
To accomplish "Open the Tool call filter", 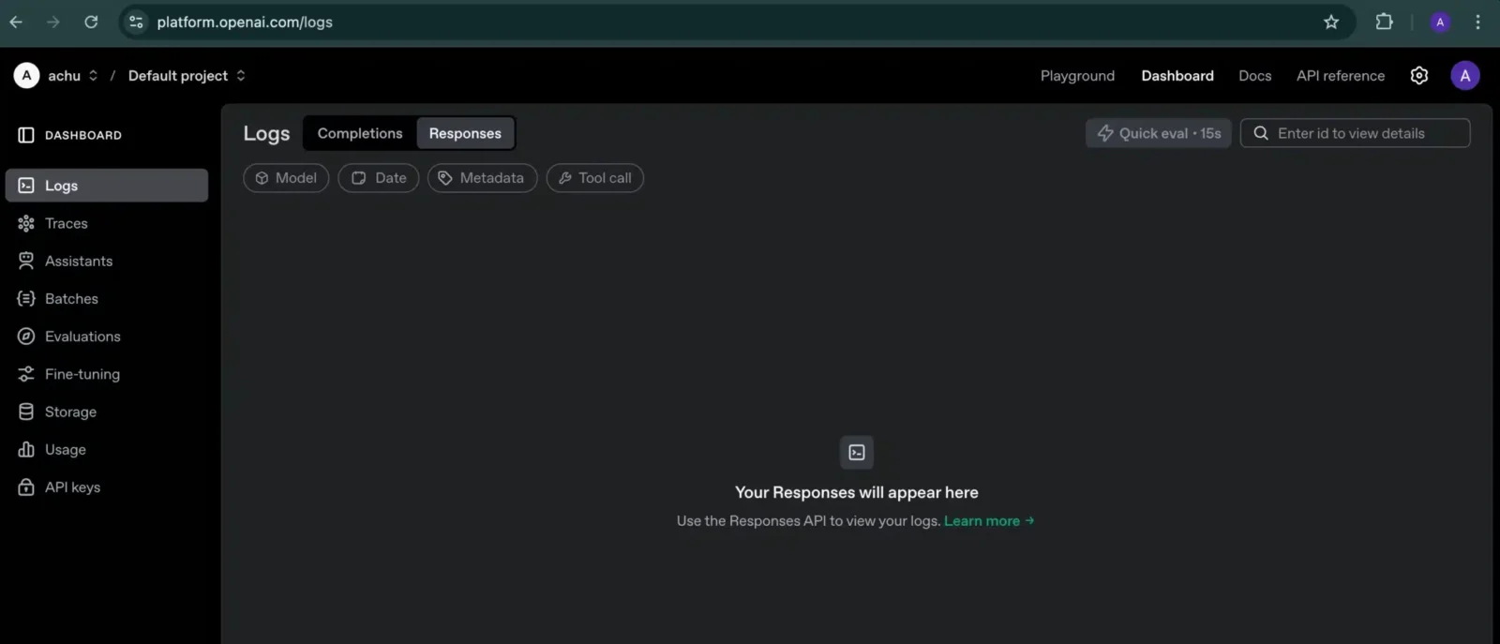I will pyautogui.click(x=595, y=178).
